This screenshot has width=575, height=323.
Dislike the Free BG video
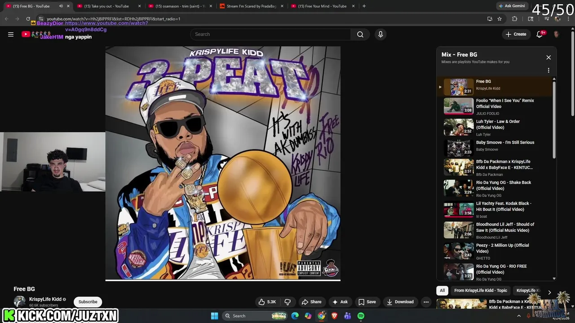pos(288,302)
